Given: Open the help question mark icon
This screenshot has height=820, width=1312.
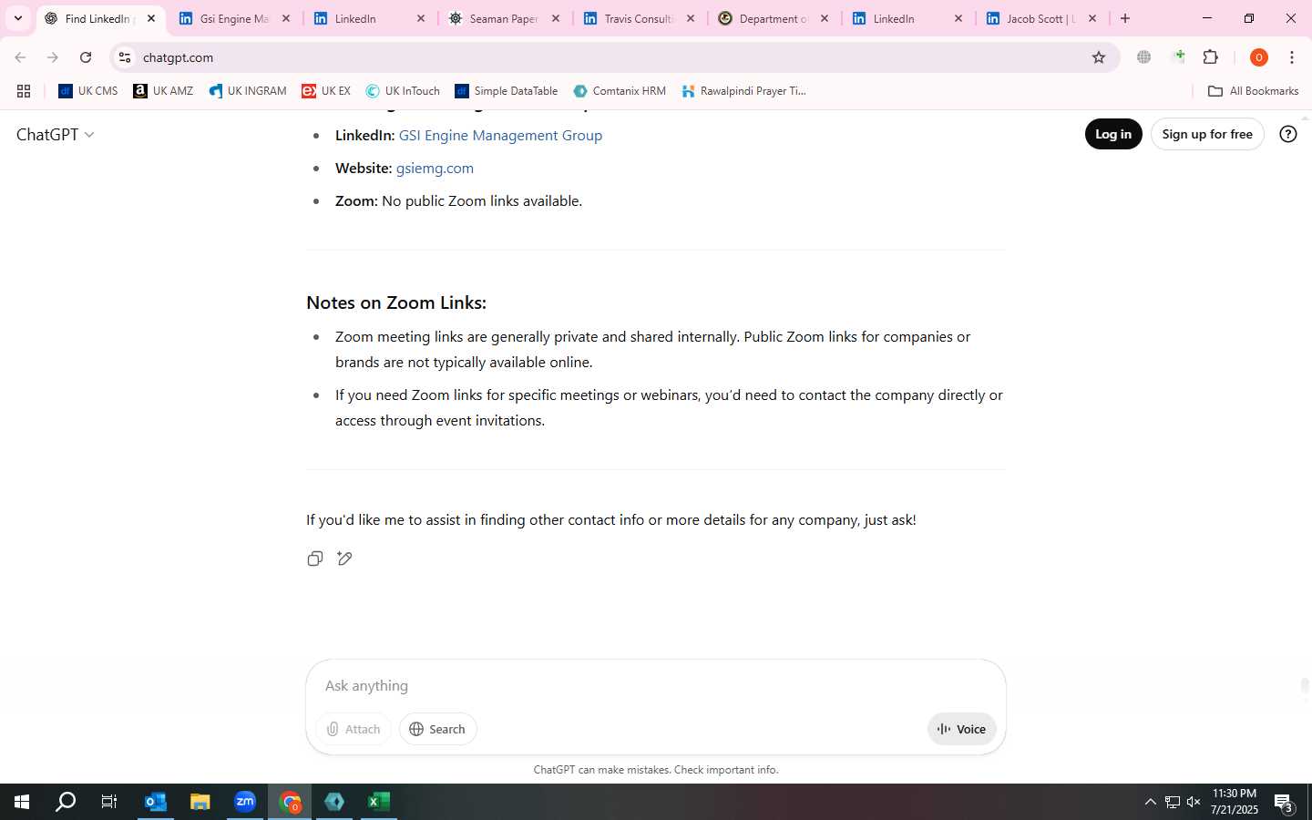Looking at the screenshot, I should [x=1288, y=134].
